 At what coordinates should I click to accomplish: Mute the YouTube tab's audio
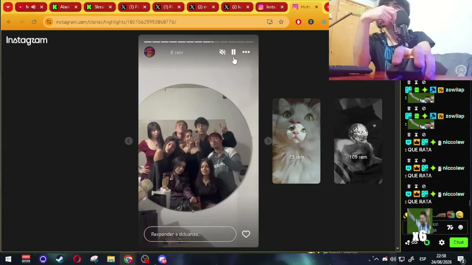click(x=33, y=7)
